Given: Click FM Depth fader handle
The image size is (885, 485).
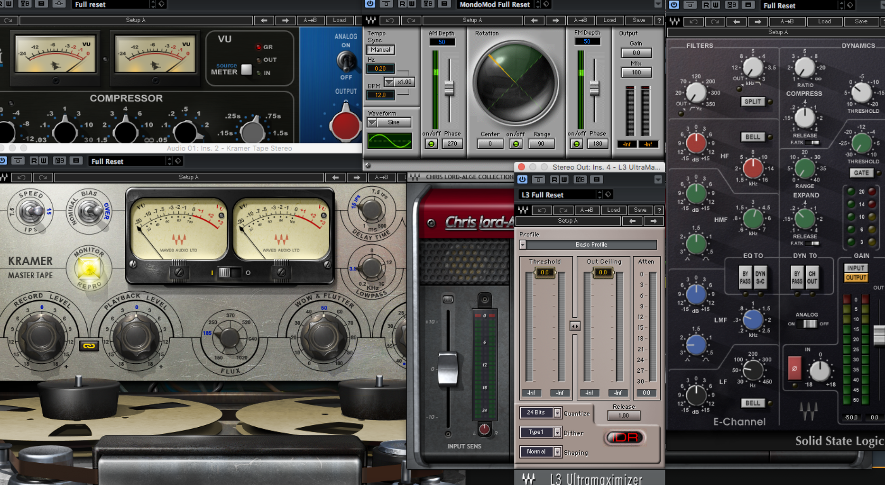Looking at the screenshot, I should [x=594, y=88].
